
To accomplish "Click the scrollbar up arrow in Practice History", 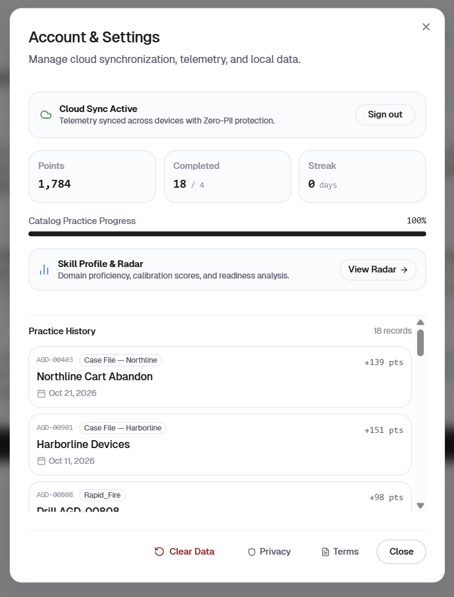I will pyautogui.click(x=420, y=323).
